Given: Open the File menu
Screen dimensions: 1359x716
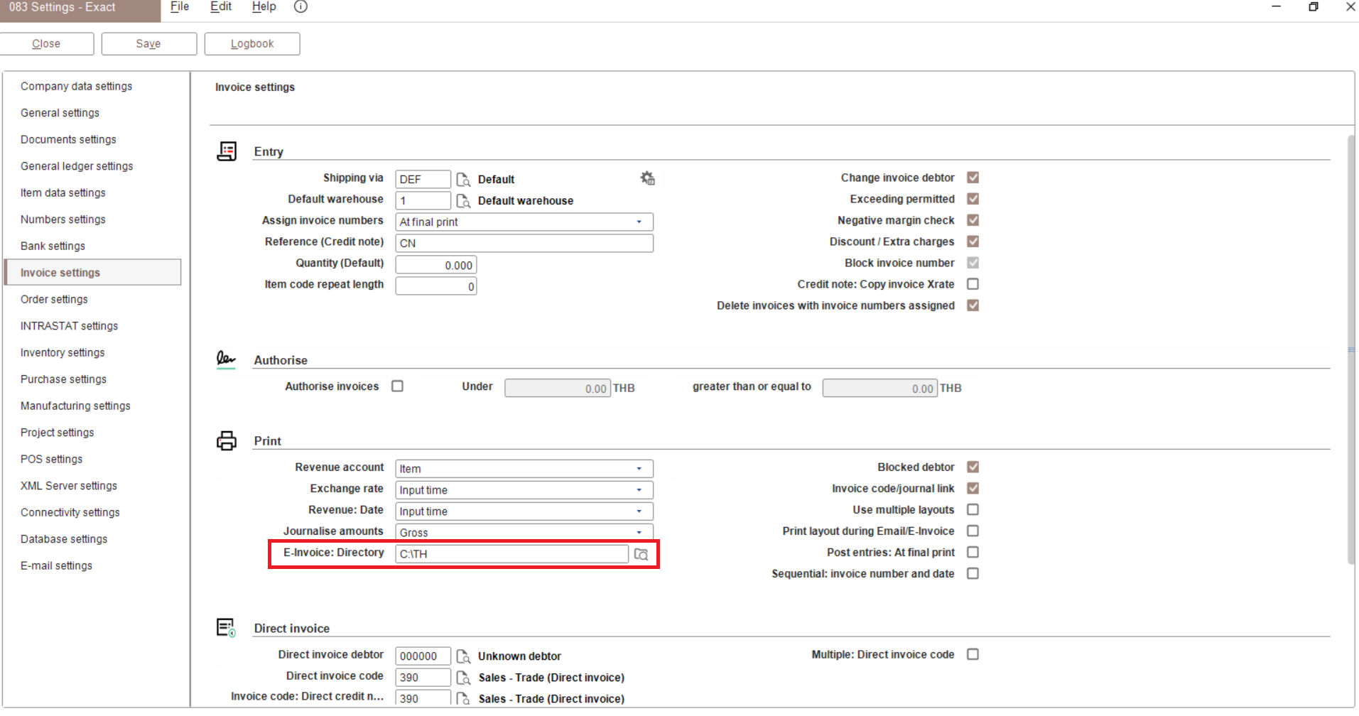Looking at the screenshot, I should [x=180, y=7].
